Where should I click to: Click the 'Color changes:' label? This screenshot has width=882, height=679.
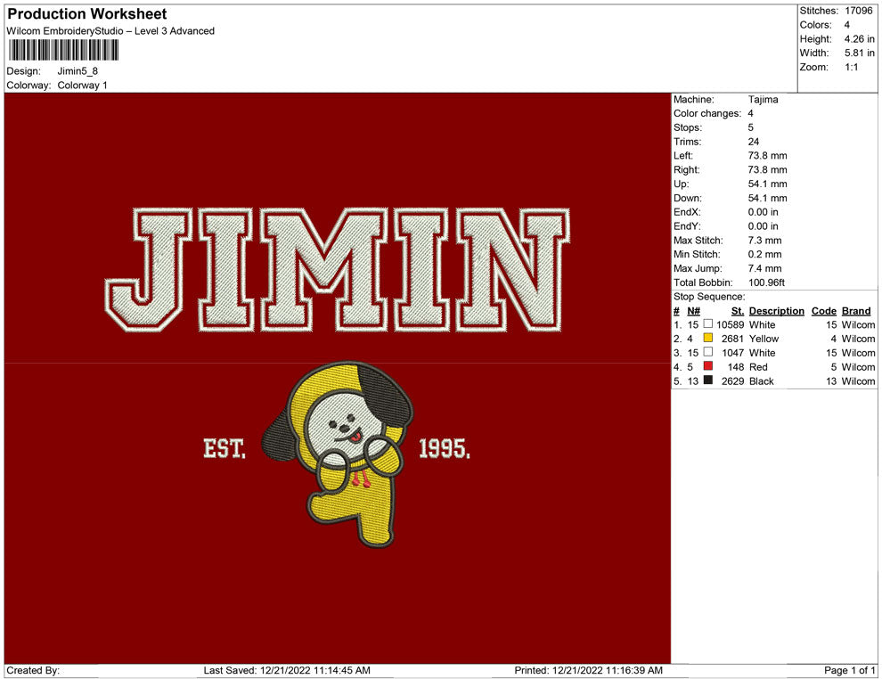[707, 114]
